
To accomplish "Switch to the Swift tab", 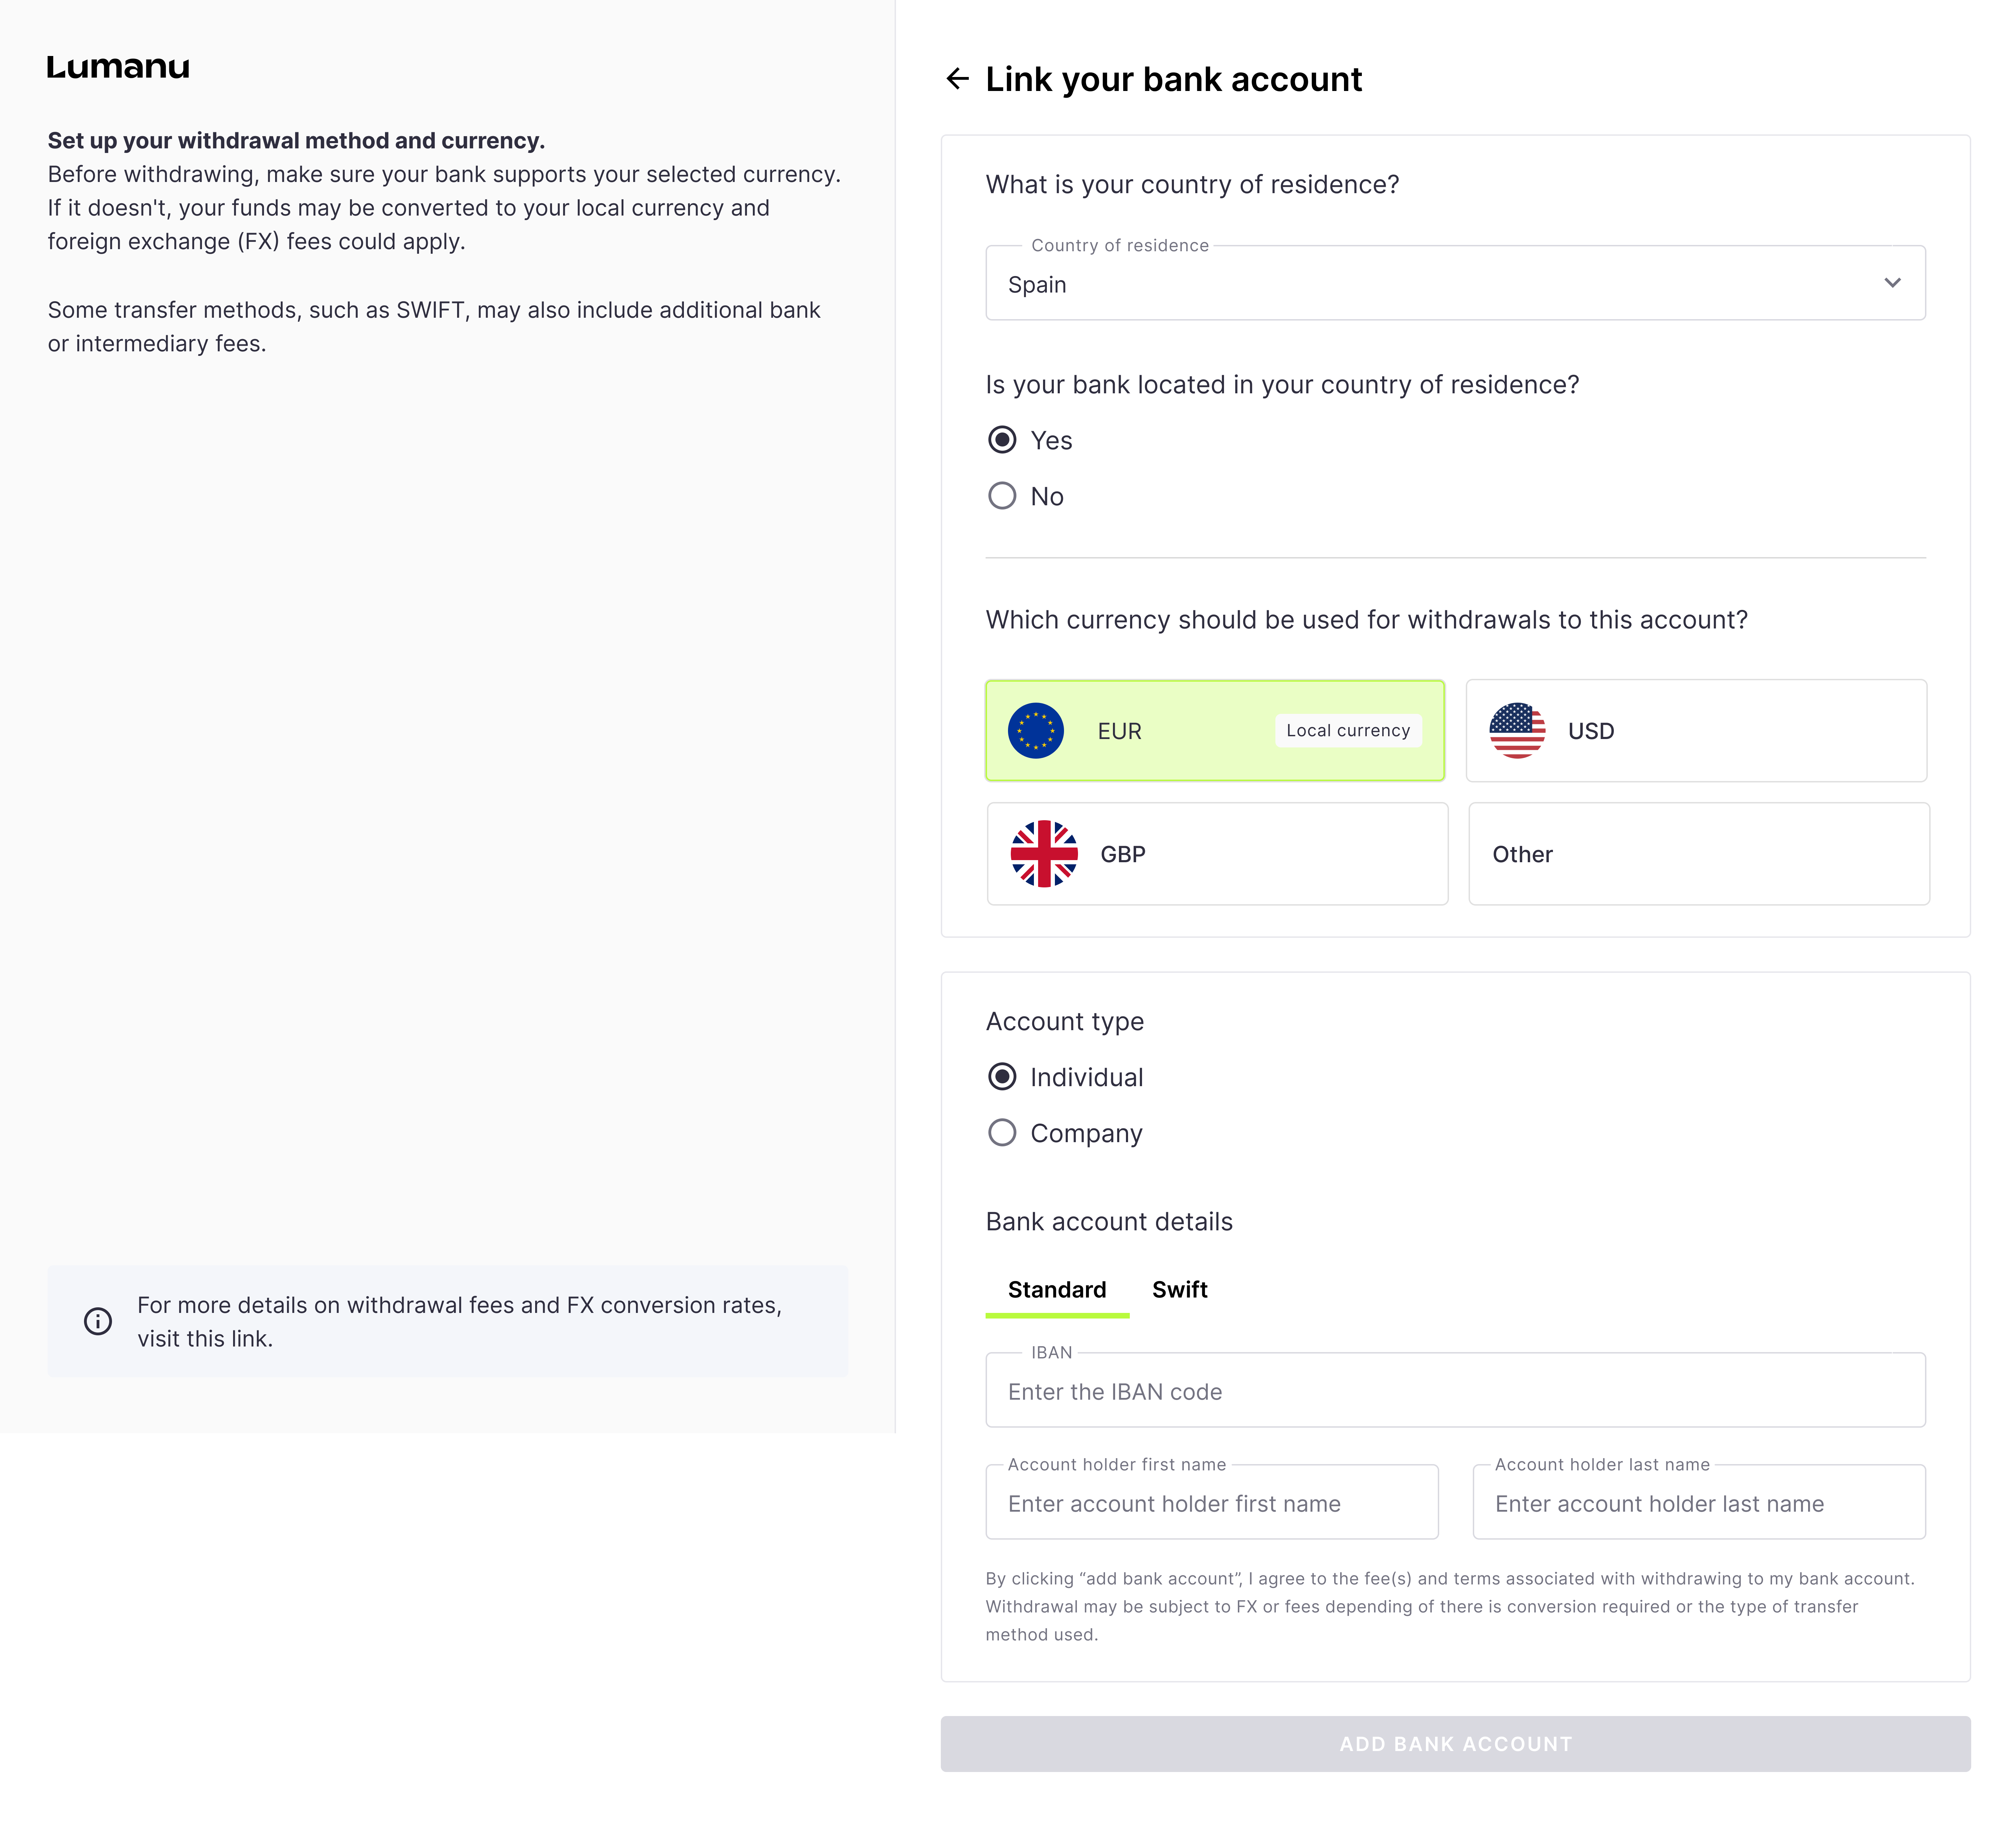I will 1179,1290.
